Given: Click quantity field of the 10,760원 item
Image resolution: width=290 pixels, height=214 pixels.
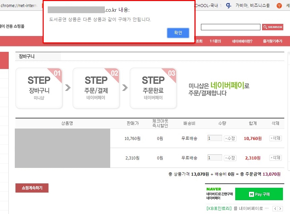Looking at the screenshot, I should click(215, 138).
